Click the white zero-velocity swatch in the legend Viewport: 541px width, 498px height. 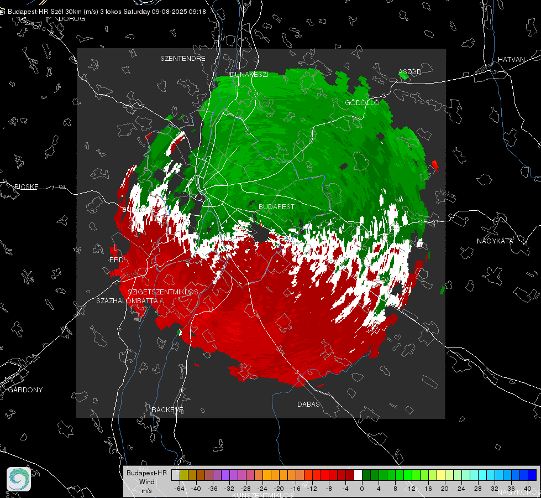coord(358,475)
